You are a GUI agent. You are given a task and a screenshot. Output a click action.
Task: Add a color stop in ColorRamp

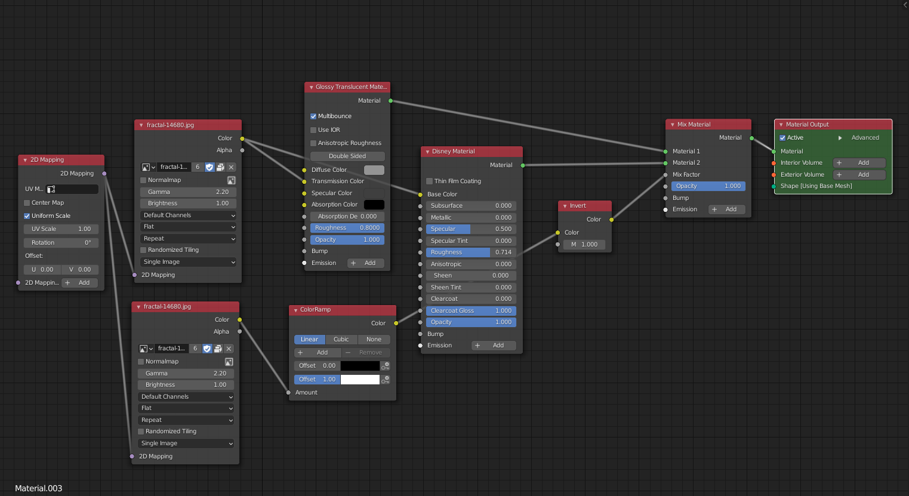coord(318,353)
